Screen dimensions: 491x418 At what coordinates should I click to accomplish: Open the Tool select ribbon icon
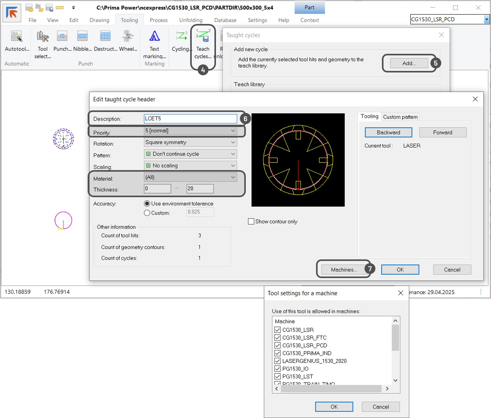[x=43, y=37]
